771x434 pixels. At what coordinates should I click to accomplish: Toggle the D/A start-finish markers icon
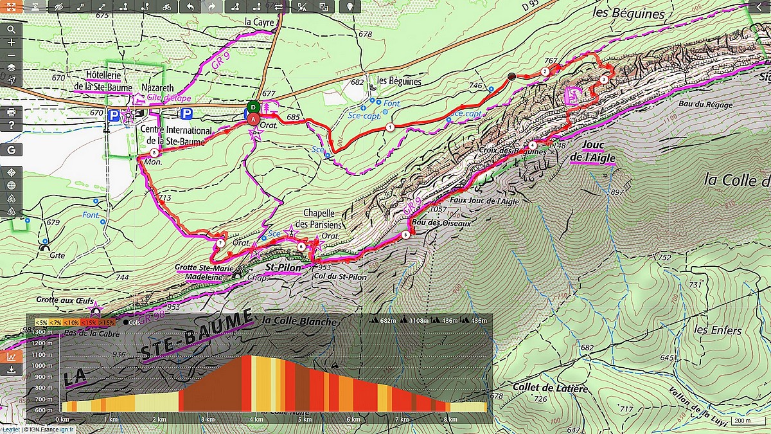pos(302,7)
